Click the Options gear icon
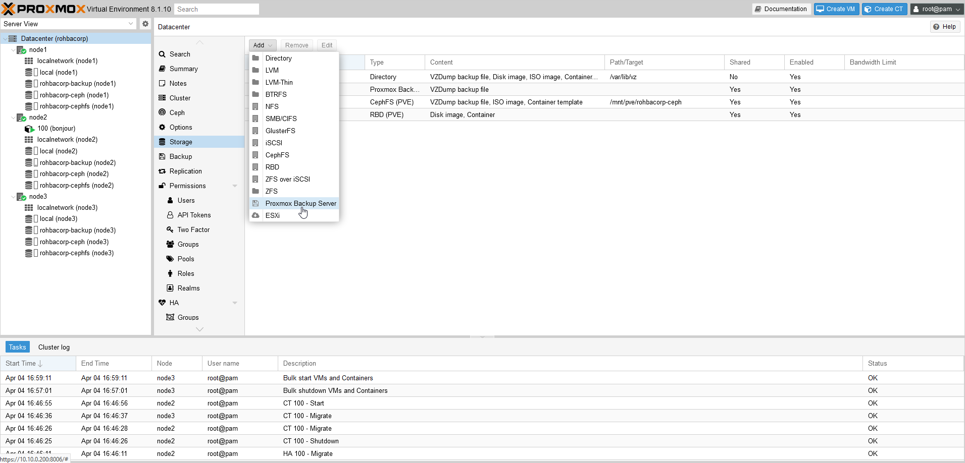 pos(162,127)
